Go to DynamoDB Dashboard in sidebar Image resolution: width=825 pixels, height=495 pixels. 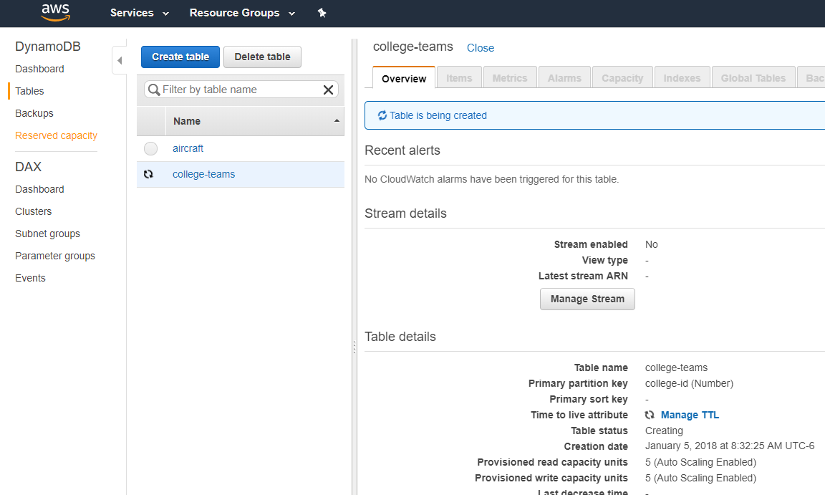pos(39,69)
